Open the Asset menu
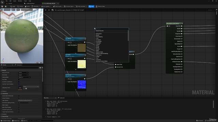The image size is (218, 122). point(15,1)
